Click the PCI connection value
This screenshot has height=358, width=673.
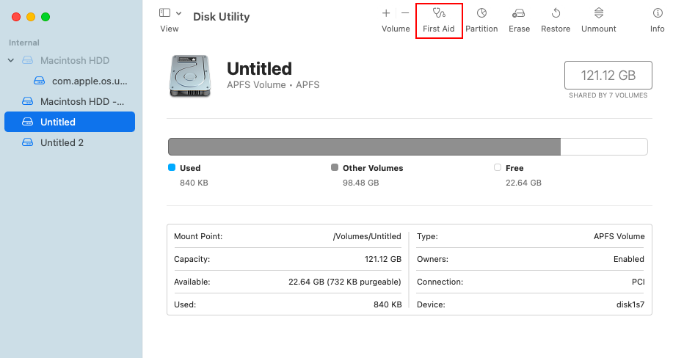639,282
